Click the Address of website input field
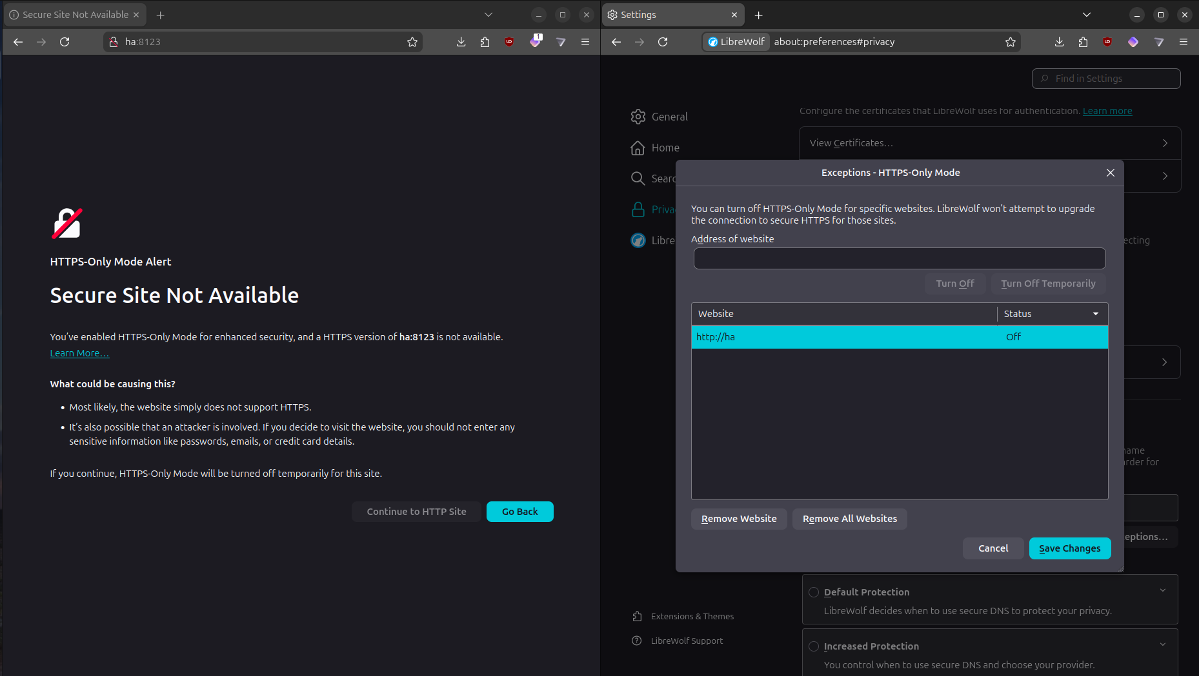 pyautogui.click(x=899, y=259)
